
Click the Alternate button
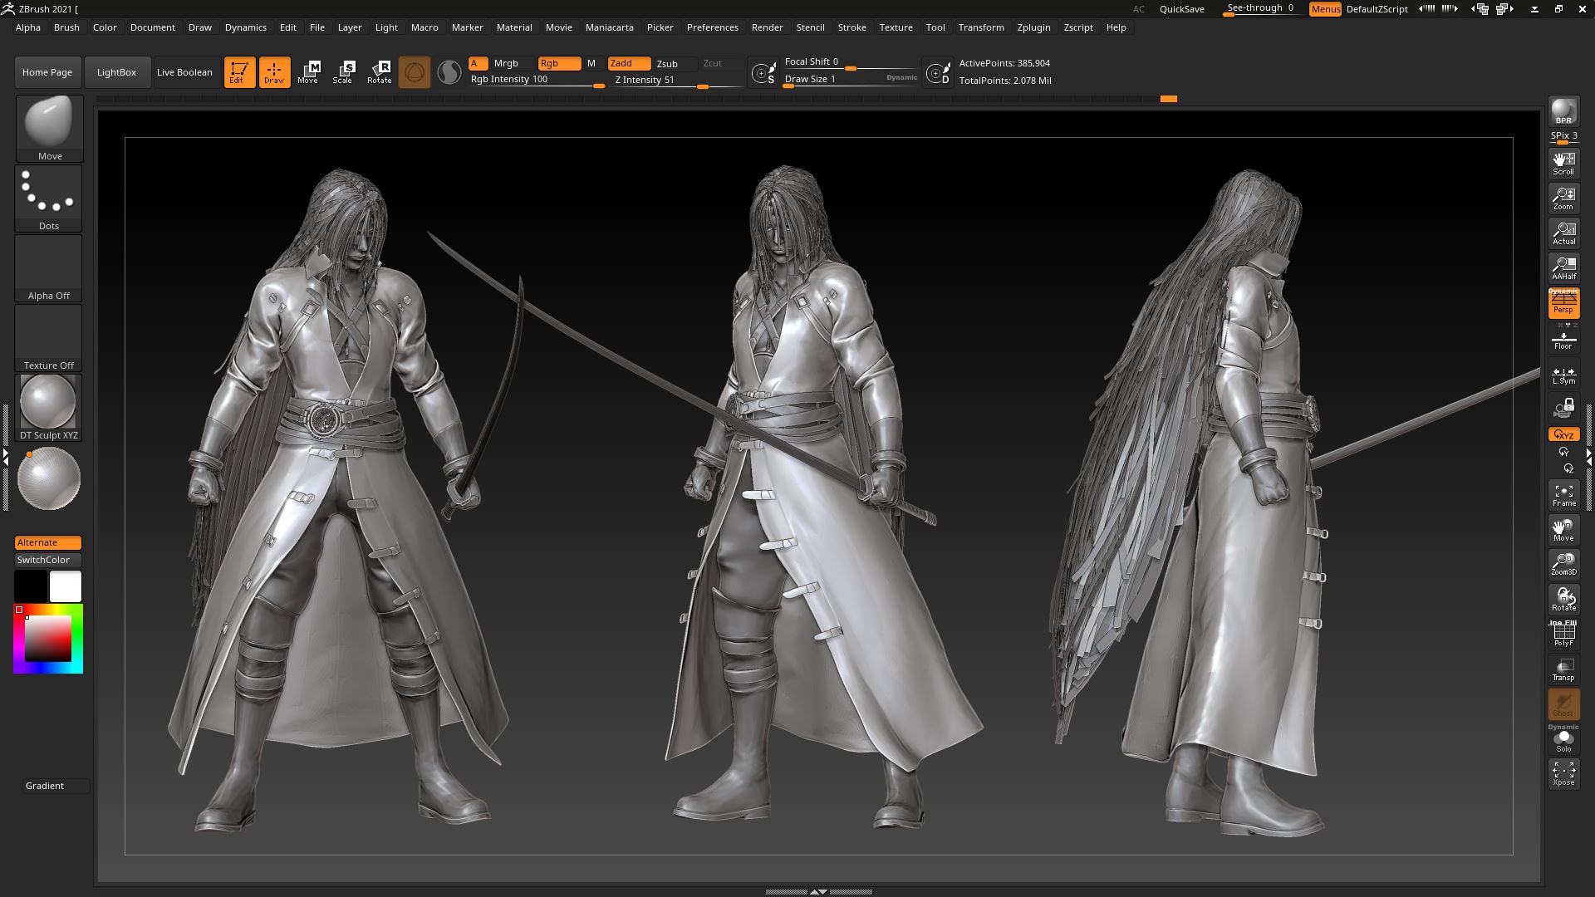point(47,542)
